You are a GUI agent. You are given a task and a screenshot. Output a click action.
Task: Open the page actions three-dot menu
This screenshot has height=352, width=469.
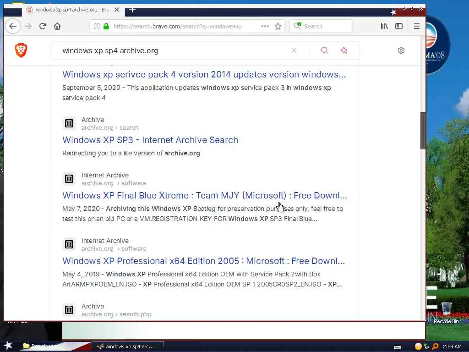(265, 26)
